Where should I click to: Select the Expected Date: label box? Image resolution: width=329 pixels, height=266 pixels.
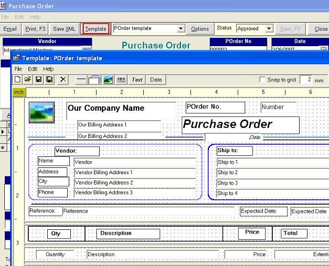coord(264,211)
